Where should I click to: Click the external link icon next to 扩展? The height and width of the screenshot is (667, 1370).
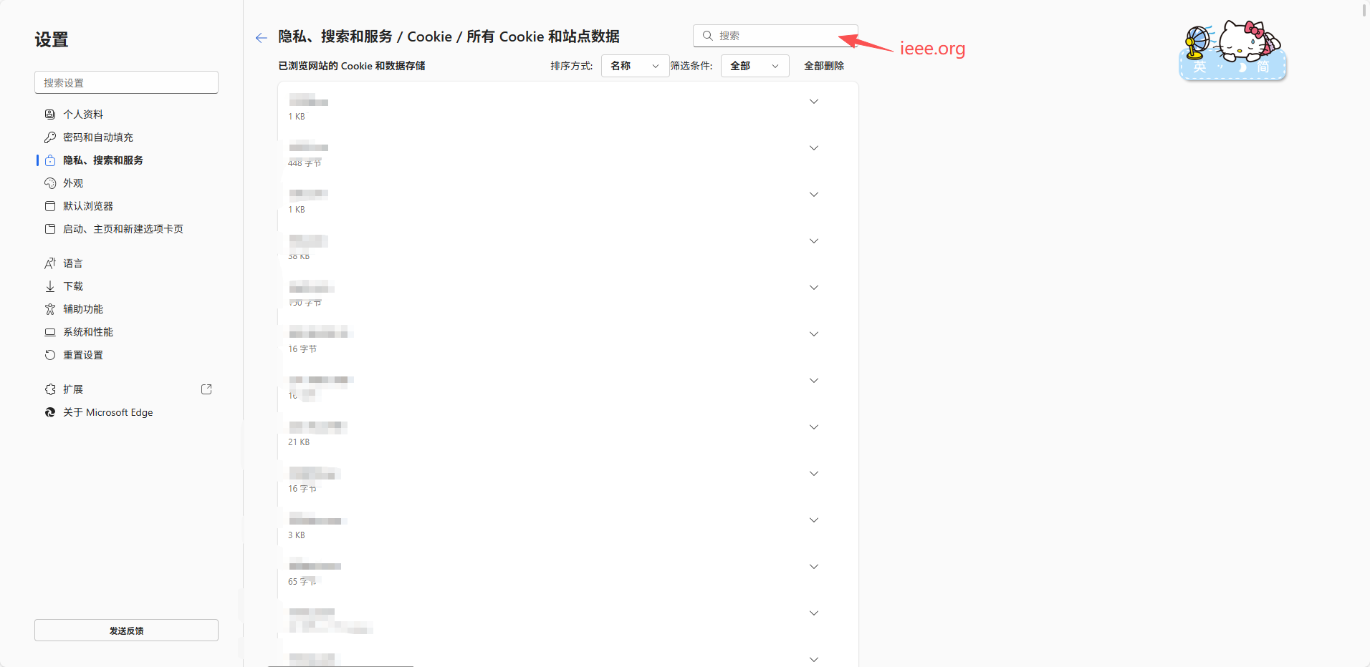click(206, 389)
